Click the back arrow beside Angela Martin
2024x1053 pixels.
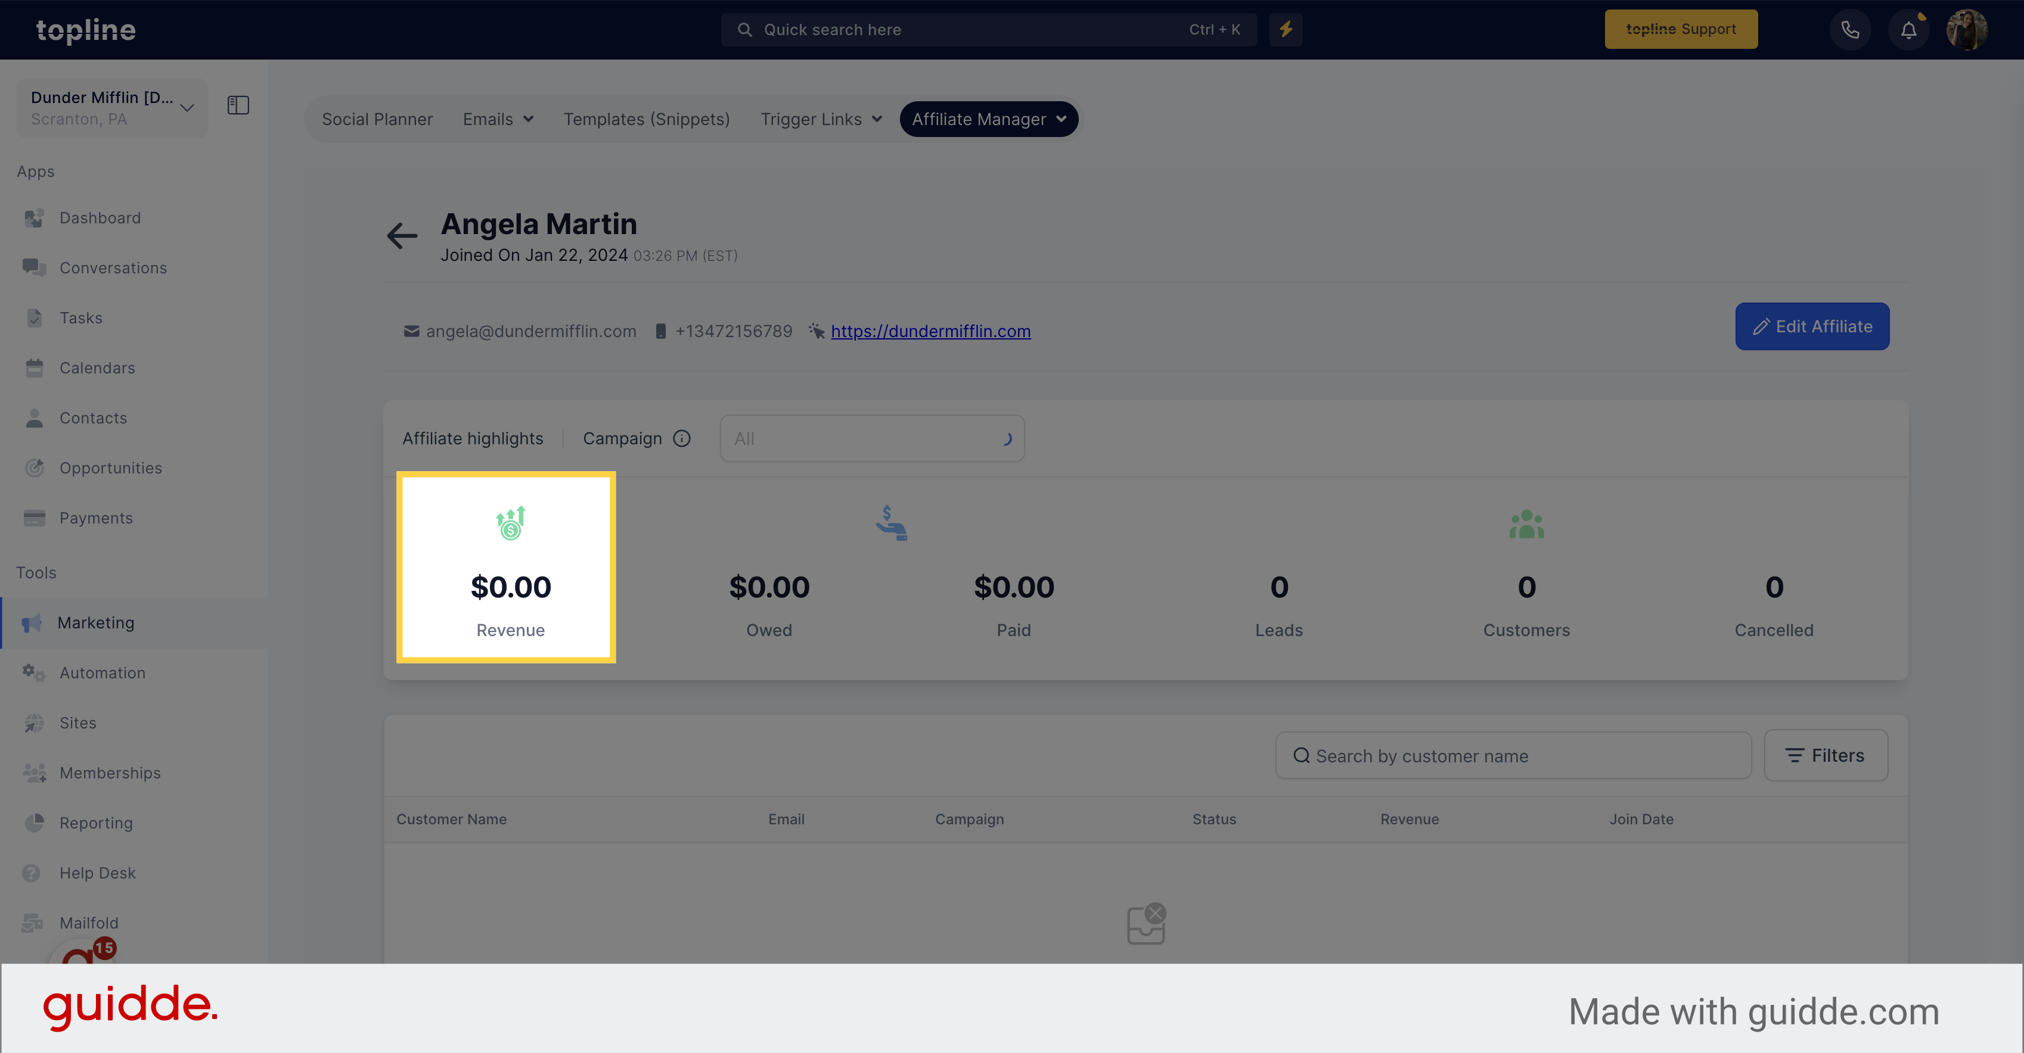pos(402,236)
